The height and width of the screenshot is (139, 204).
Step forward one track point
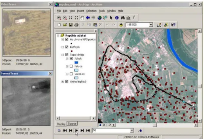(82, 131)
